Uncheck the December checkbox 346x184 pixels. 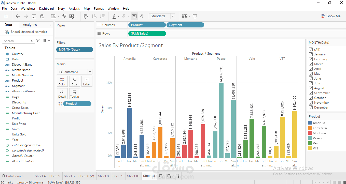pos(311,108)
